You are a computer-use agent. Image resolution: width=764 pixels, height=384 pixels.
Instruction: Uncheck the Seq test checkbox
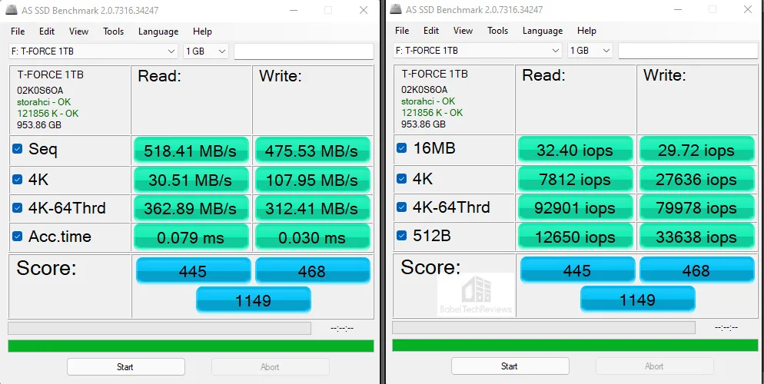[x=17, y=149]
